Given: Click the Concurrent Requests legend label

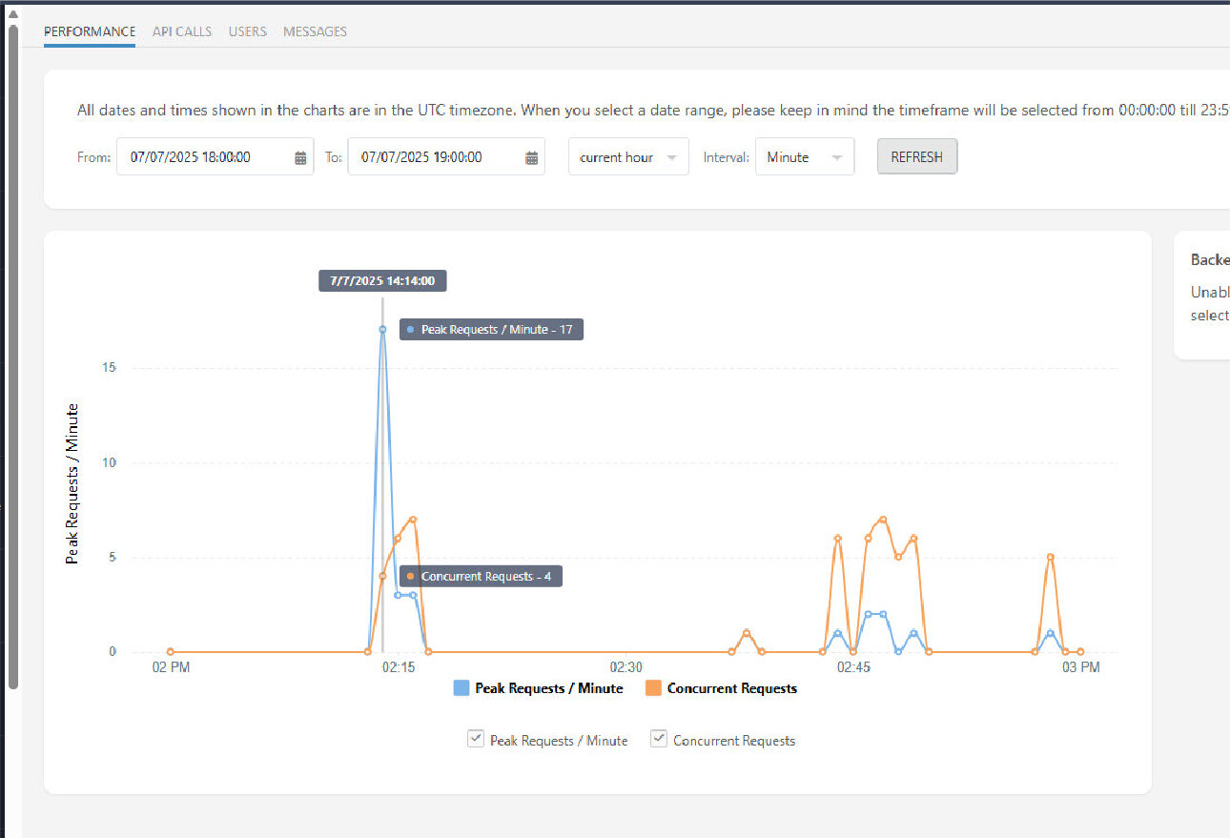Looking at the screenshot, I should point(731,688).
